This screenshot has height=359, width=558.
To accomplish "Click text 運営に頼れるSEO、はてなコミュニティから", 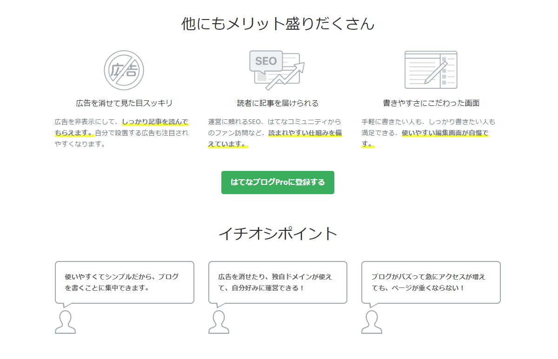I will coord(275,122).
